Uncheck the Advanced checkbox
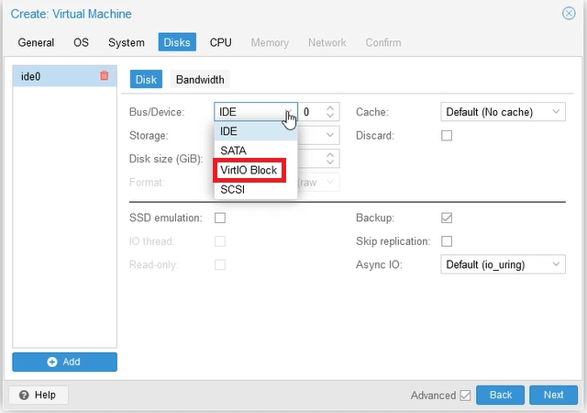The image size is (587, 413). click(x=465, y=396)
